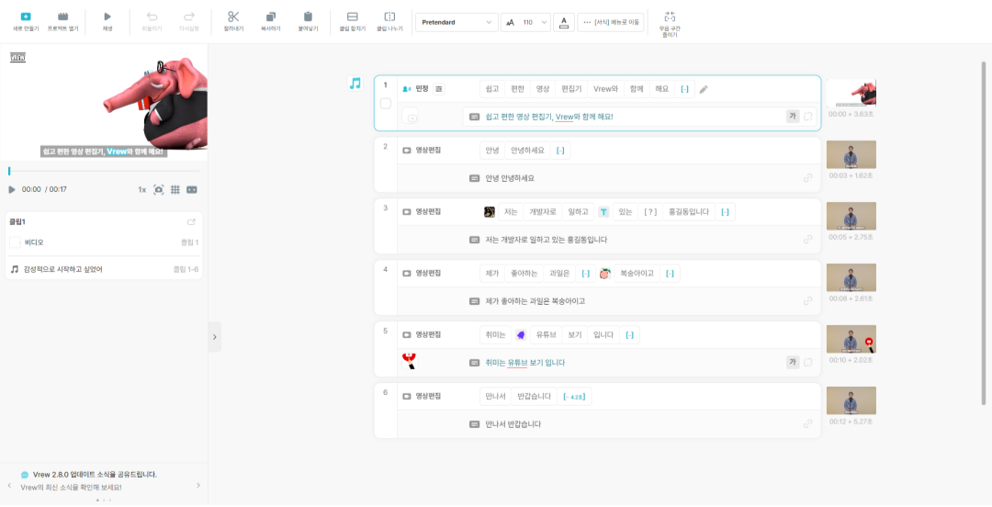Image resolution: width=992 pixels, height=507 pixels.
Task: Click the subtitle keyboard icon in clip 3
Action: click(475, 240)
